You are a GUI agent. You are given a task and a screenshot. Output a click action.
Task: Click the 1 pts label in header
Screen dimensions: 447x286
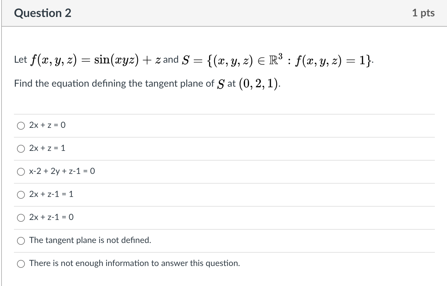pyautogui.click(x=423, y=13)
